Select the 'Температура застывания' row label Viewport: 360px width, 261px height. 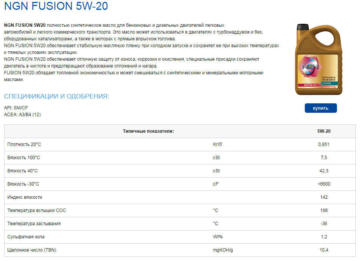point(34,224)
